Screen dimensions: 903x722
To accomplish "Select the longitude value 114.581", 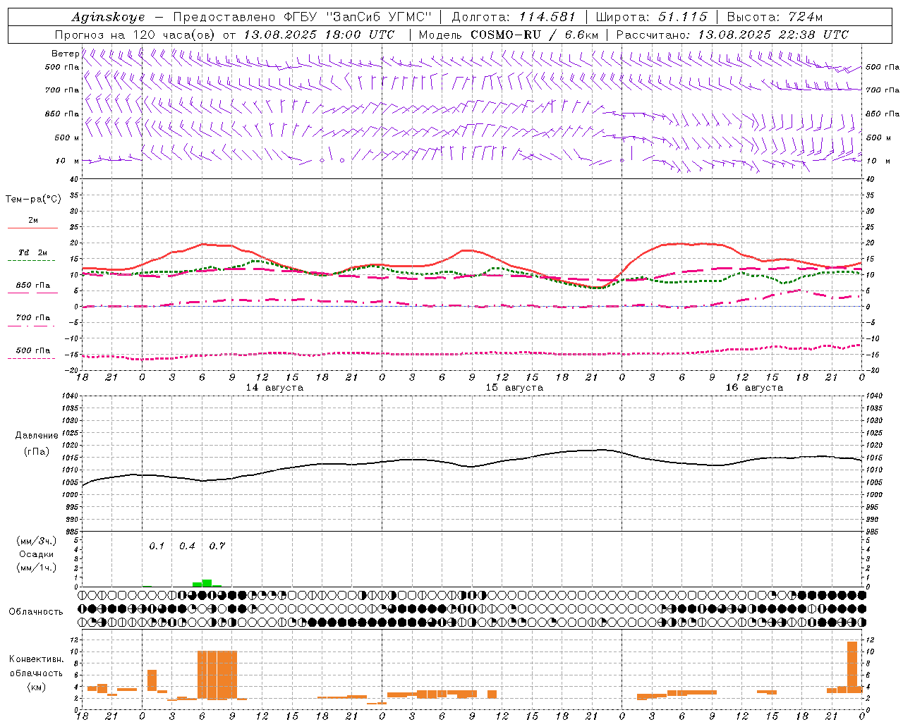I will point(547,17).
